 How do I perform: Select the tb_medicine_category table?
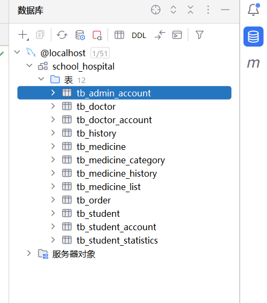point(120,160)
